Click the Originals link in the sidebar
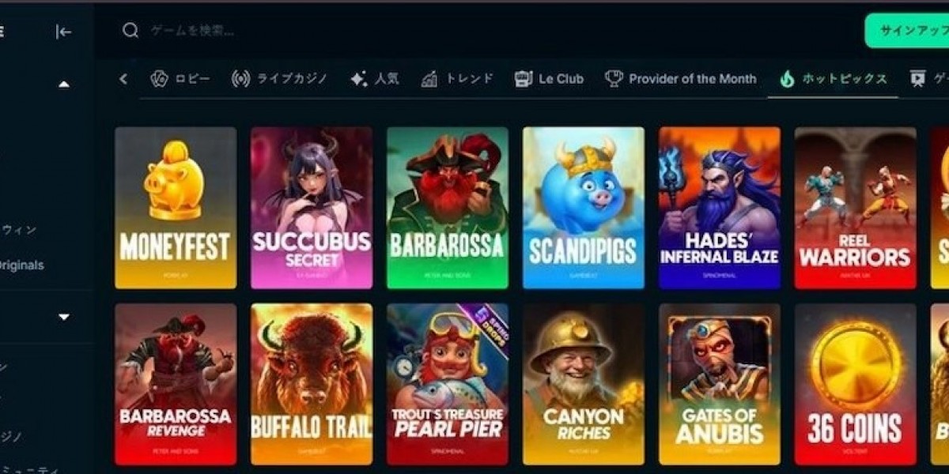Viewport: 949px width, 474px height. 21,265
